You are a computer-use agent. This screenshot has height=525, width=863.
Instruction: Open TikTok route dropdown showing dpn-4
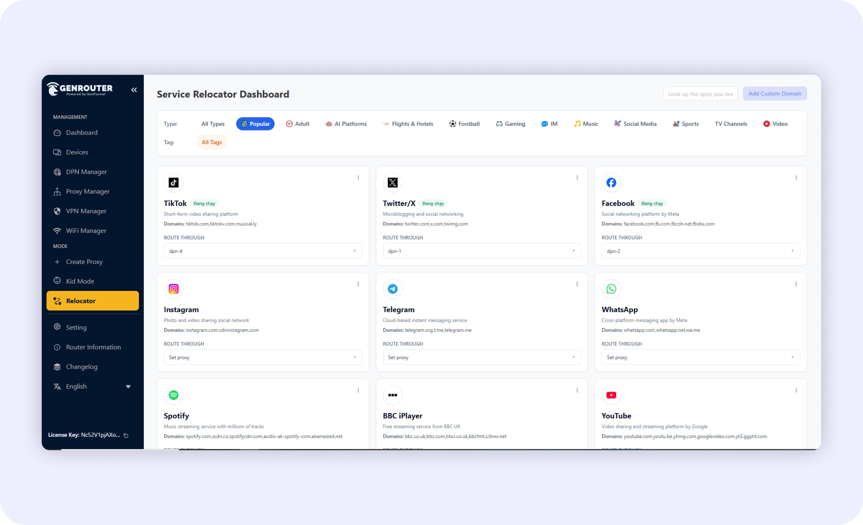pos(263,251)
